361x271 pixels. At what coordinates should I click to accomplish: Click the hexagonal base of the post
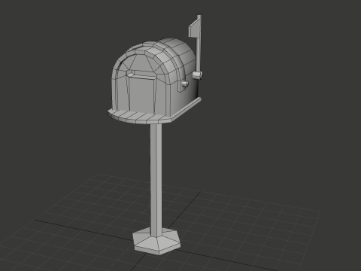pos(156,241)
